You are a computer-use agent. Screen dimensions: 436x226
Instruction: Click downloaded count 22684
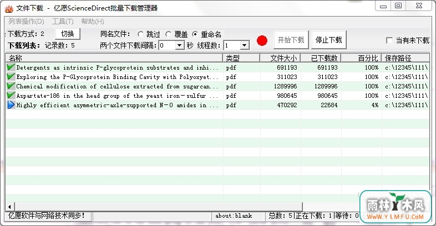point(329,105)
